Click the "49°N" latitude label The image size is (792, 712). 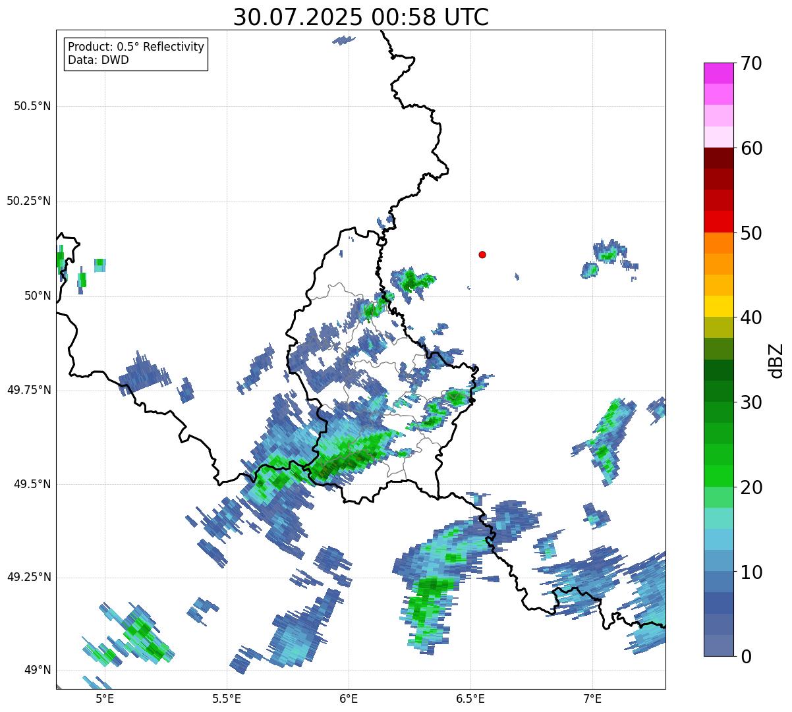[x=37, y=671]
